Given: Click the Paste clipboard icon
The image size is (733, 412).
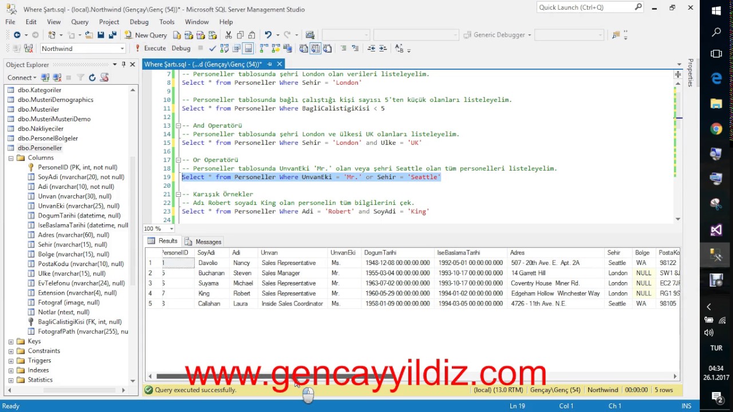Looking at the screenshot, I should 252,35.
